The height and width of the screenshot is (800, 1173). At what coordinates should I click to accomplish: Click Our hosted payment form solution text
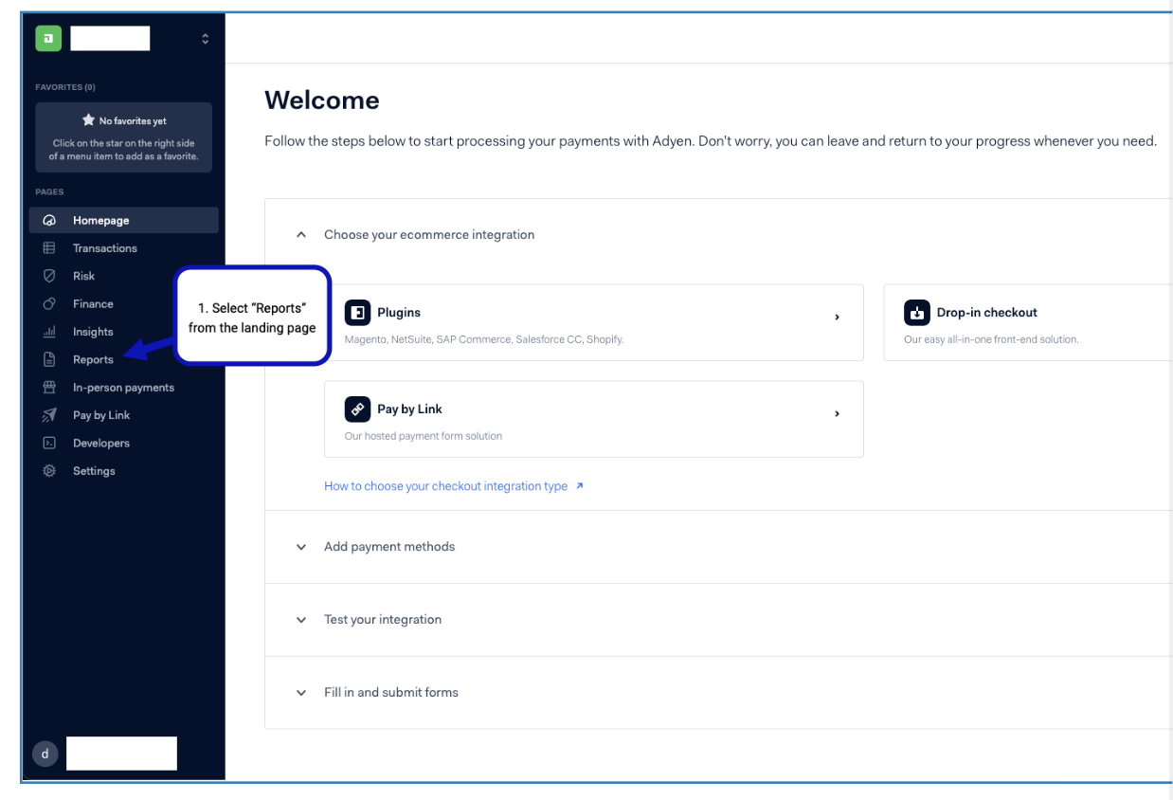point(424,436)
